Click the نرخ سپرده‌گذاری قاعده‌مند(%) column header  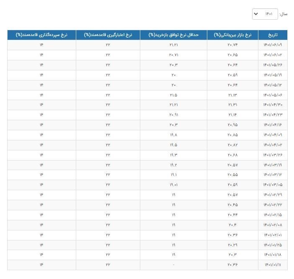[x=41, y=35]
